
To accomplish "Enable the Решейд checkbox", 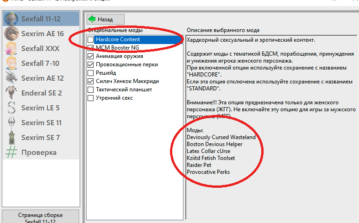I will point(91,73).
